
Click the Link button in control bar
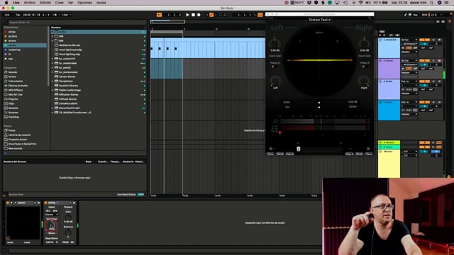(x=7, y=15)
